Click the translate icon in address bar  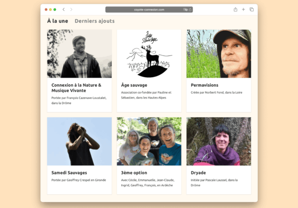[185, 9]
